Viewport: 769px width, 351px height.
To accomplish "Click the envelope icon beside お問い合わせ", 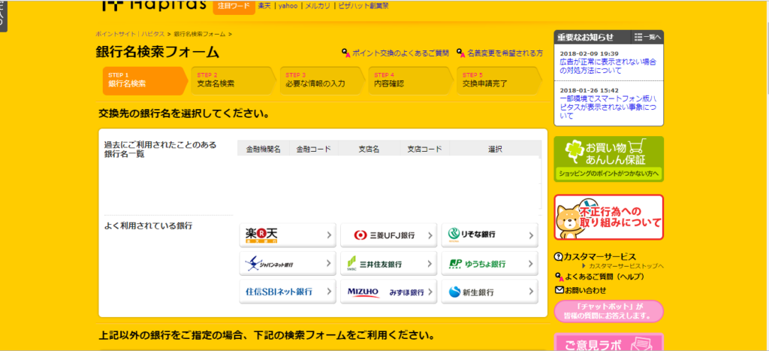I will pyautogui.click(x=559, y=290).
